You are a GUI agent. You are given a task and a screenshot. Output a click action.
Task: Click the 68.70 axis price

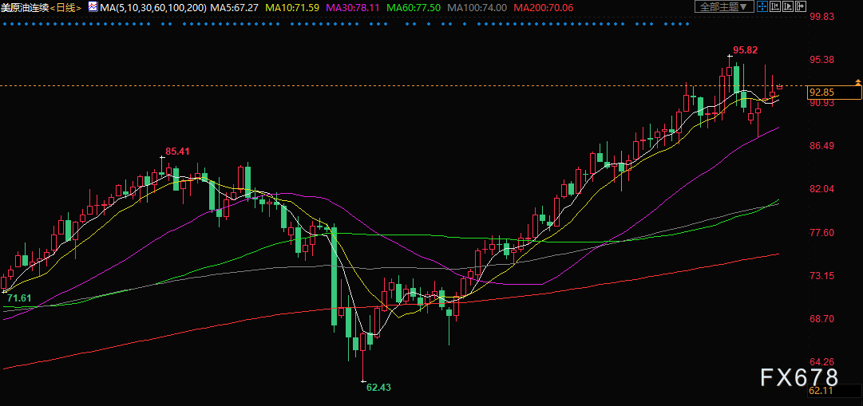(822, 319)
